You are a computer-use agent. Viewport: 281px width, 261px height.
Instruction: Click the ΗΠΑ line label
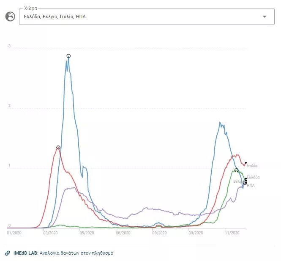point(251,185)
